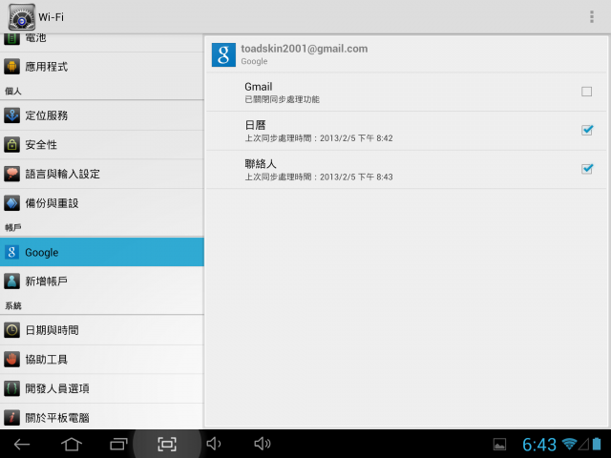
Task: Open 日期與時間 settings
Action: coord(102,330)
